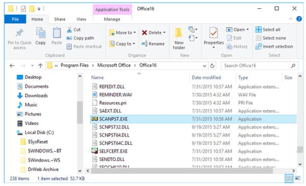
Task: Click the red Delete button
Action: tap(154, 33)
